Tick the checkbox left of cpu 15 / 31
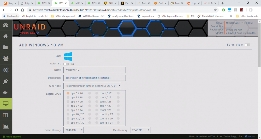Viewport: 261px width, 139px height. point(97,123)
